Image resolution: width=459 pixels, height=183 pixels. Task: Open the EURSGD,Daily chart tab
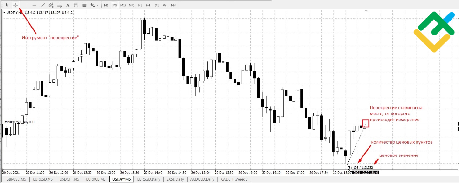click(149, 179)
